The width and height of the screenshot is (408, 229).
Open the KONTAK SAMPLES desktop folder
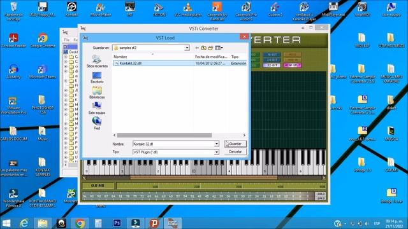click(43, 167)
